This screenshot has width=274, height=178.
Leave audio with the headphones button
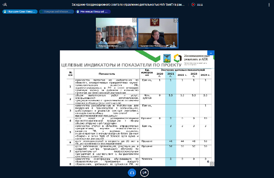pyautogui.click(x=132, y=173)
